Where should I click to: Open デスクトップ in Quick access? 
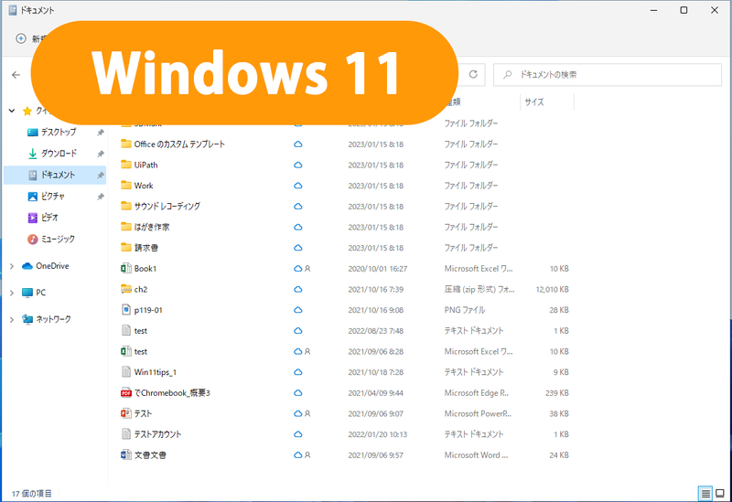pos(58,132)
